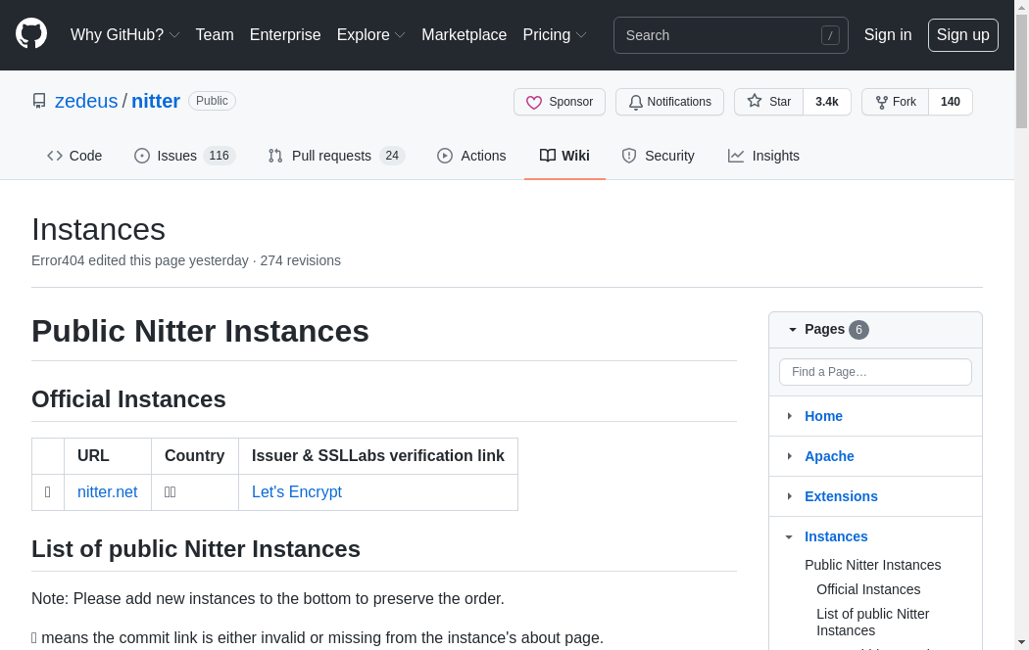The image size is (1029, 650).
Task: Expand the Apache page tree item
Action: click(x=790, y=456)
